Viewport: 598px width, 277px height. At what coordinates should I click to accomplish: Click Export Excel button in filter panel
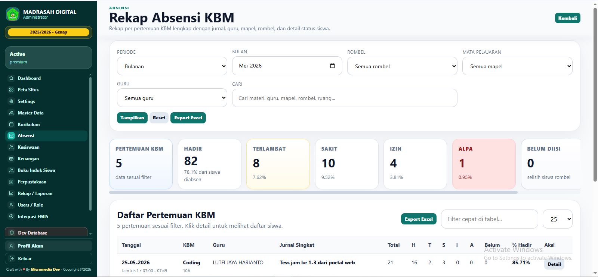click(188, 118)
